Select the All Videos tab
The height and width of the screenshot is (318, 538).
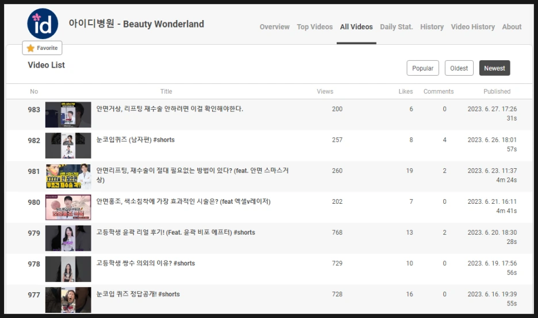coord(356,27)
